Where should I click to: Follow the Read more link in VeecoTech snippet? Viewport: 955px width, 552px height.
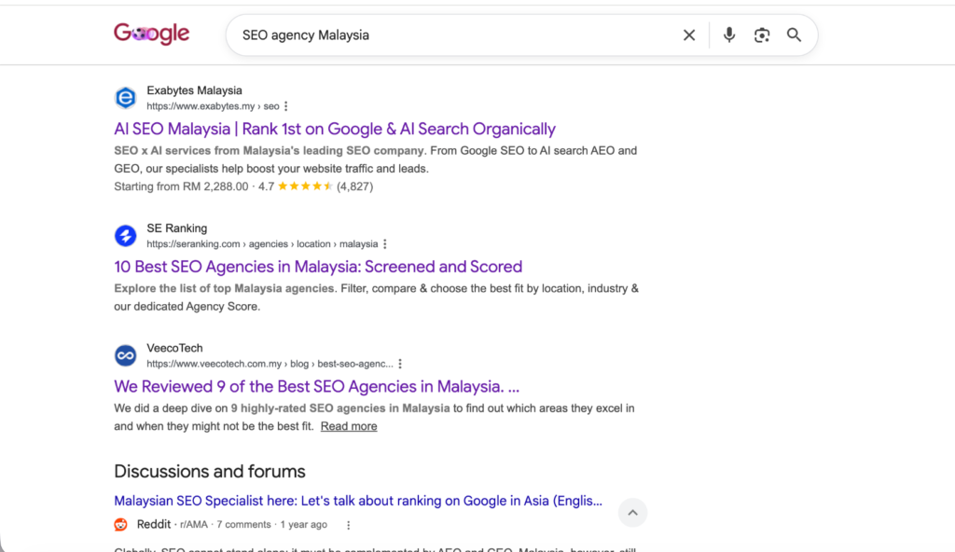pyautogui.click(x=349, y=426)
